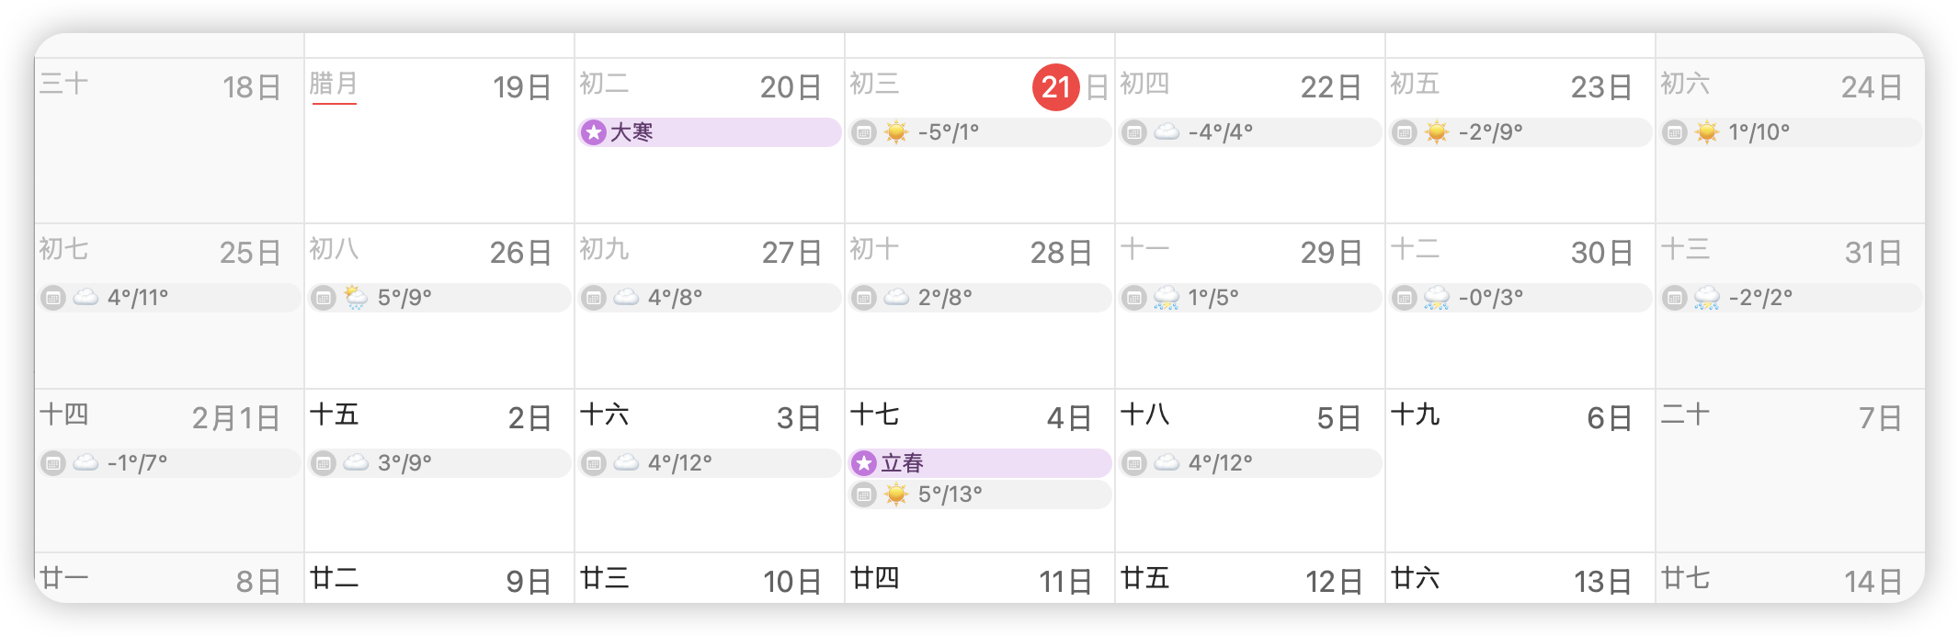Click the snow weather icon on the 29th
Image resolution: width=1958 pixels, height=636 pixels.
pos(1167,298)
